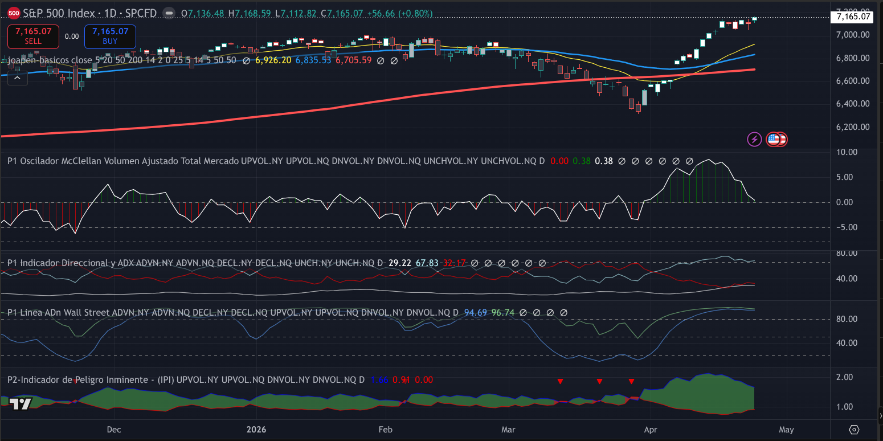Click the 7,165.07 current price axis label
The height and width of the screenshot is (441, 883).
pyautogui.click(x=853, y=17)
